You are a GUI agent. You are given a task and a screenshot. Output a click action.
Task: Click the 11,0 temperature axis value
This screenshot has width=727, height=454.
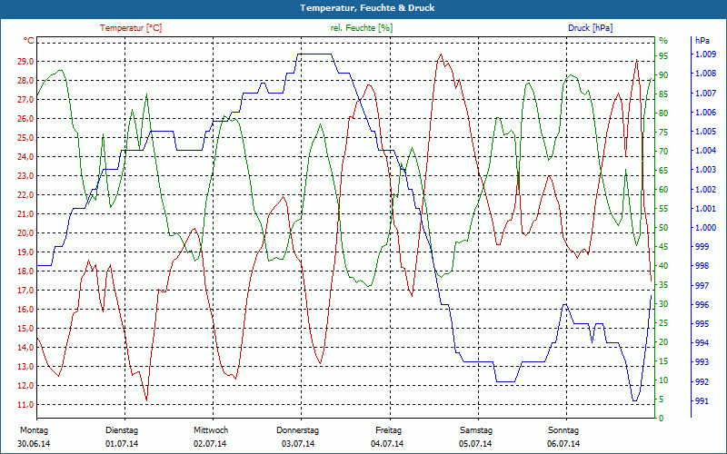click(x=25, y=405)
